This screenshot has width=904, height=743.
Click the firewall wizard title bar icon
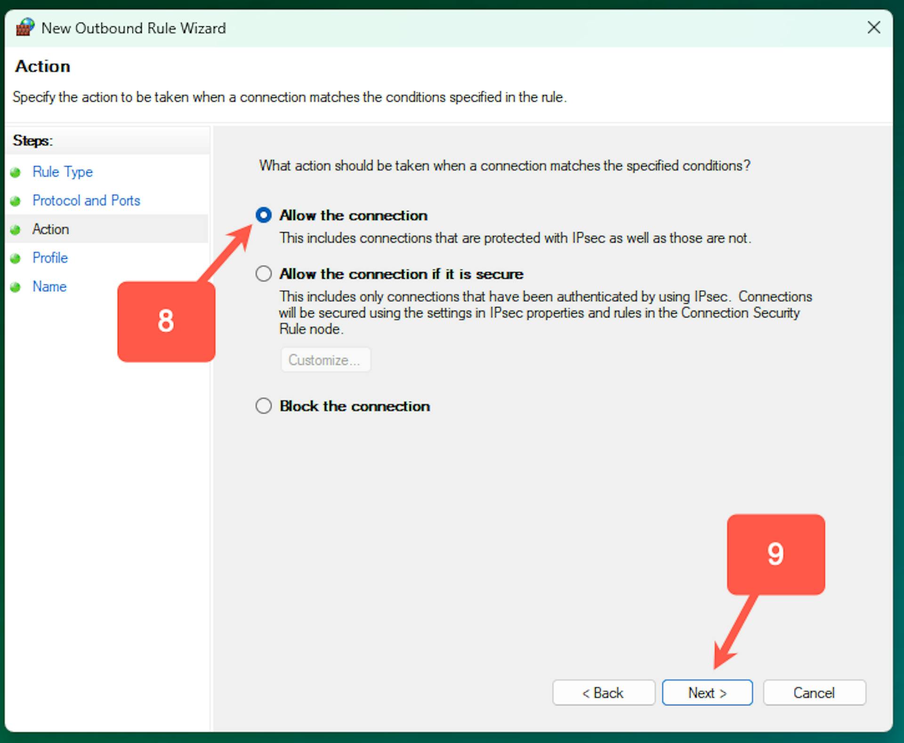(x=25, y=28)
